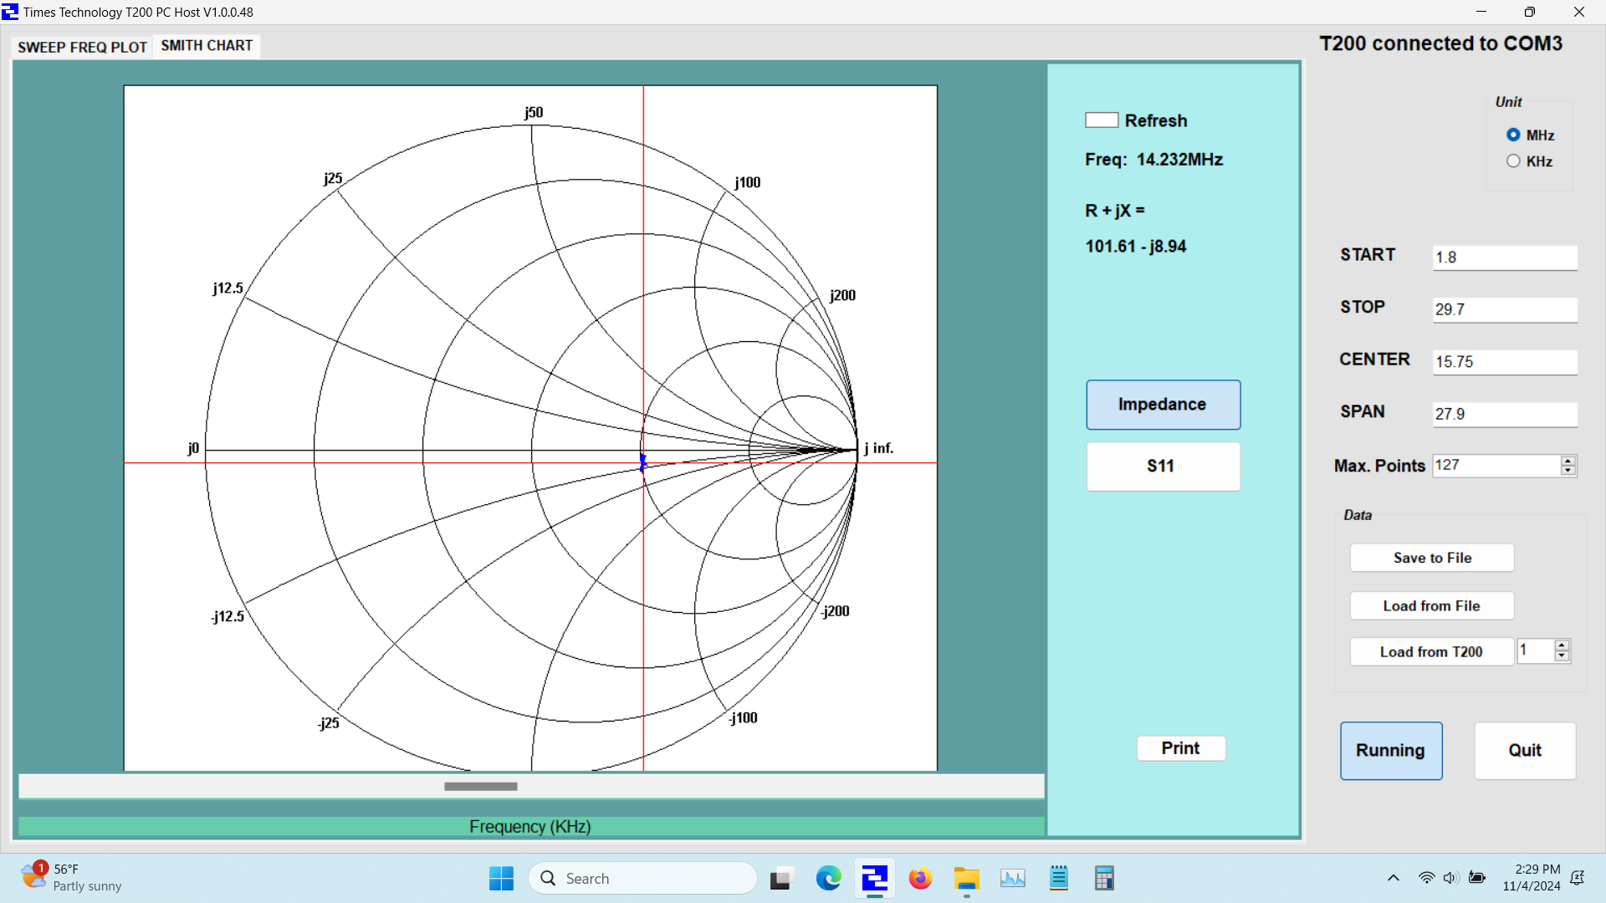Click the S11 button
The image size is (1606, 903).
point(1163,467)
